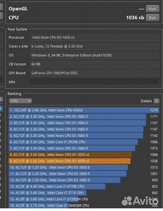Image resolution: width=163 pixels, height=211 pixels.
Task: Select ranking row 7 scoring 1075
Action: pos(84,148)
